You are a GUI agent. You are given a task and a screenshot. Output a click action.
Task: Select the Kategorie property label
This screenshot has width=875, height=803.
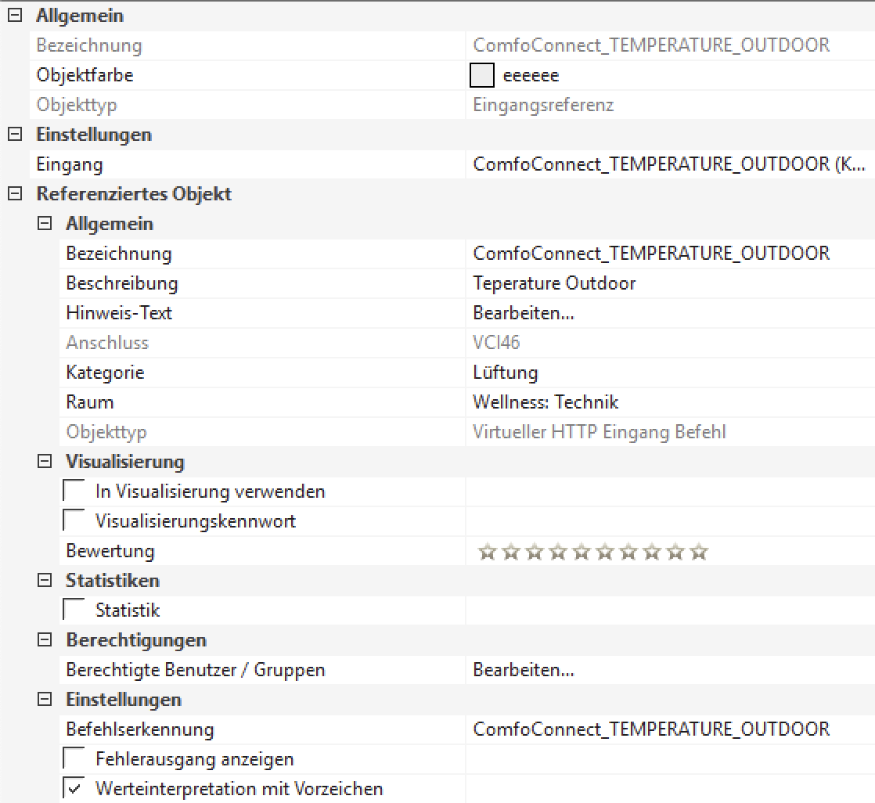[x=105, y=373]
